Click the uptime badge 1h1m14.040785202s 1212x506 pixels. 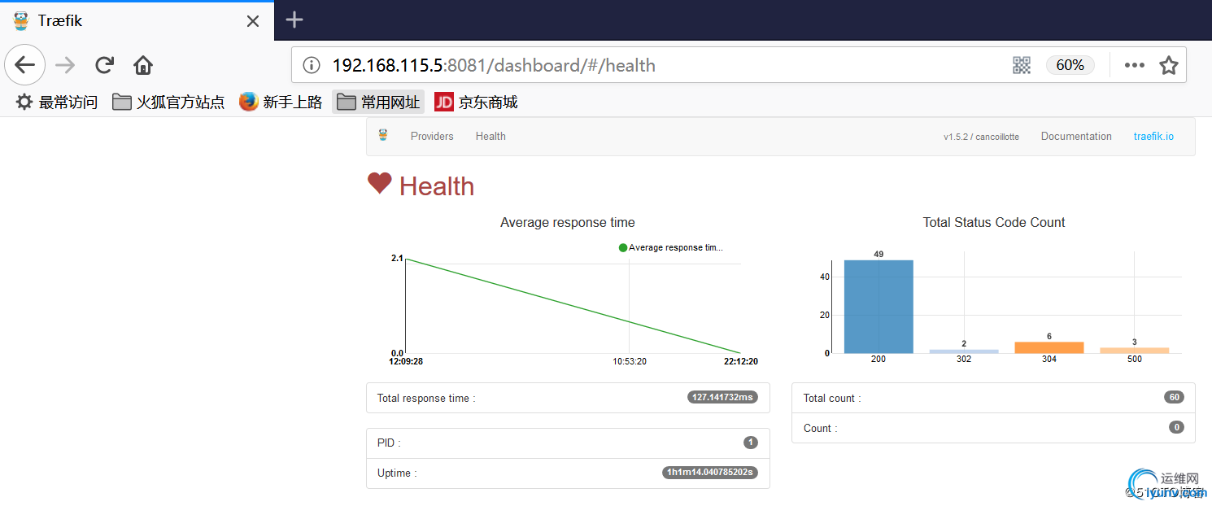(710, 473)
